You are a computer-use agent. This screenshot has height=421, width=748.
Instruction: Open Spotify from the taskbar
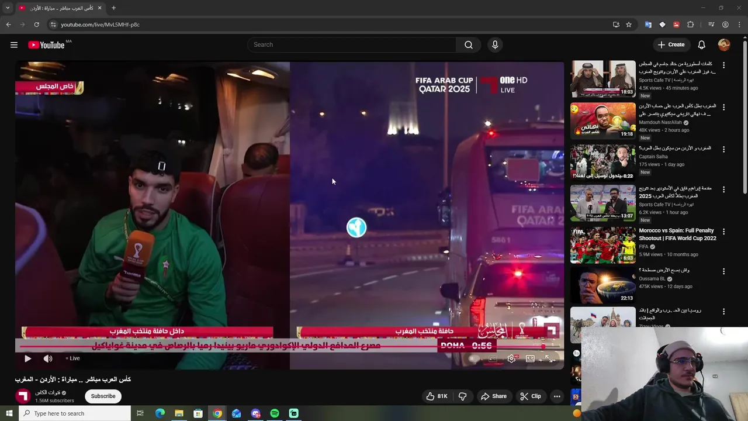point(275,413)
